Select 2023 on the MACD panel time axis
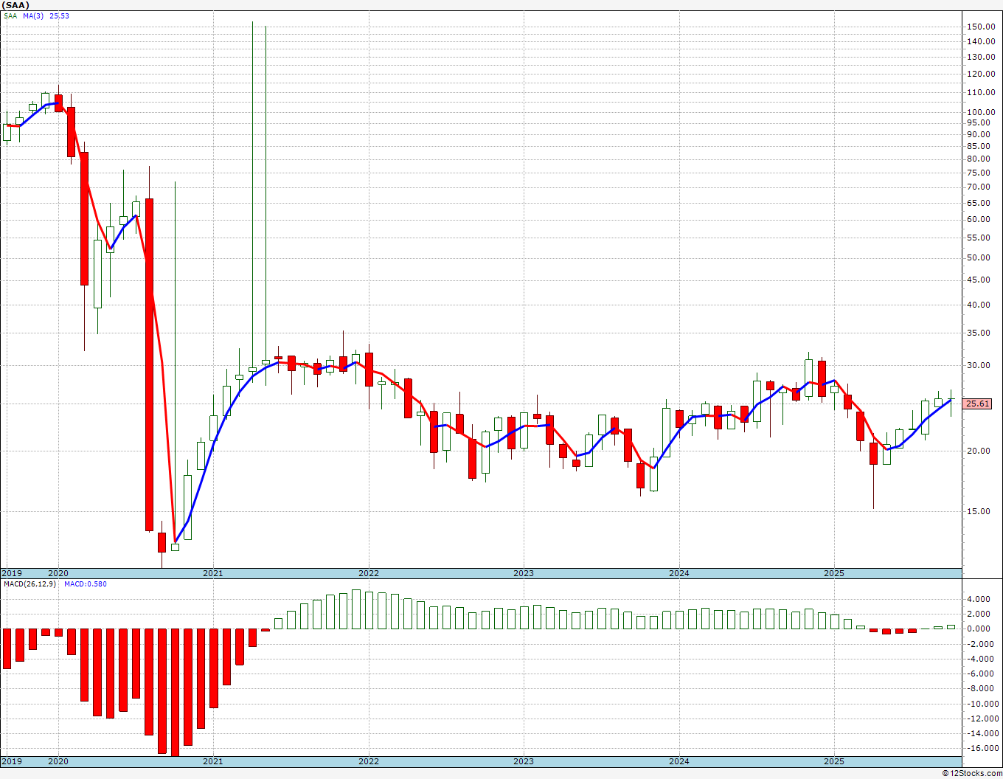This screenshot has width=1003, height=779. point(524,761)
